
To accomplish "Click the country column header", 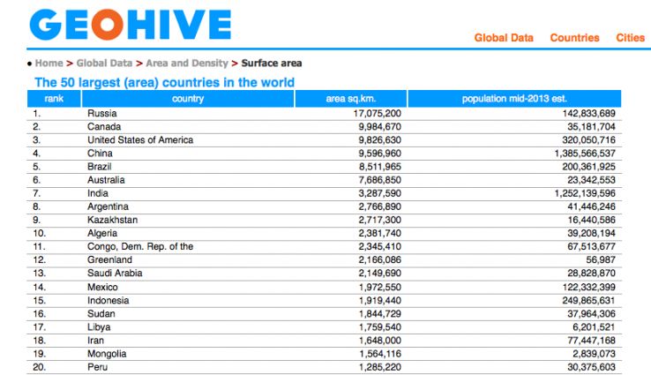I will (x=188, y=99).
